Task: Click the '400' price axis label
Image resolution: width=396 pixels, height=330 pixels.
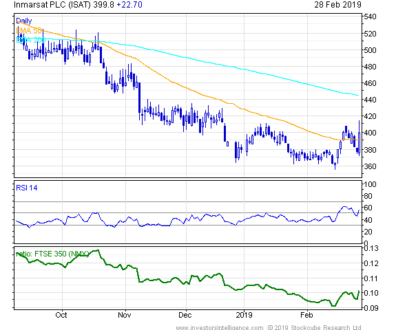Action: pyautogui.click(x=371, y=133)
